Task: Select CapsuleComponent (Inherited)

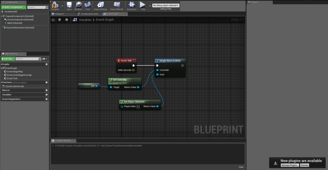Action: pos(19,16)
